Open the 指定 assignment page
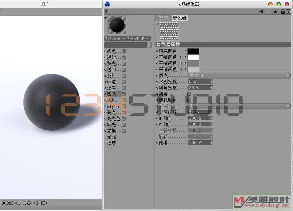Viewport: 293px width, 211px height. (112, 143)
